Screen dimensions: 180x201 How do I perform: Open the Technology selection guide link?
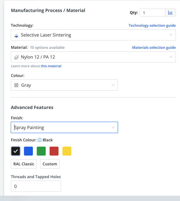click(152, 25)
